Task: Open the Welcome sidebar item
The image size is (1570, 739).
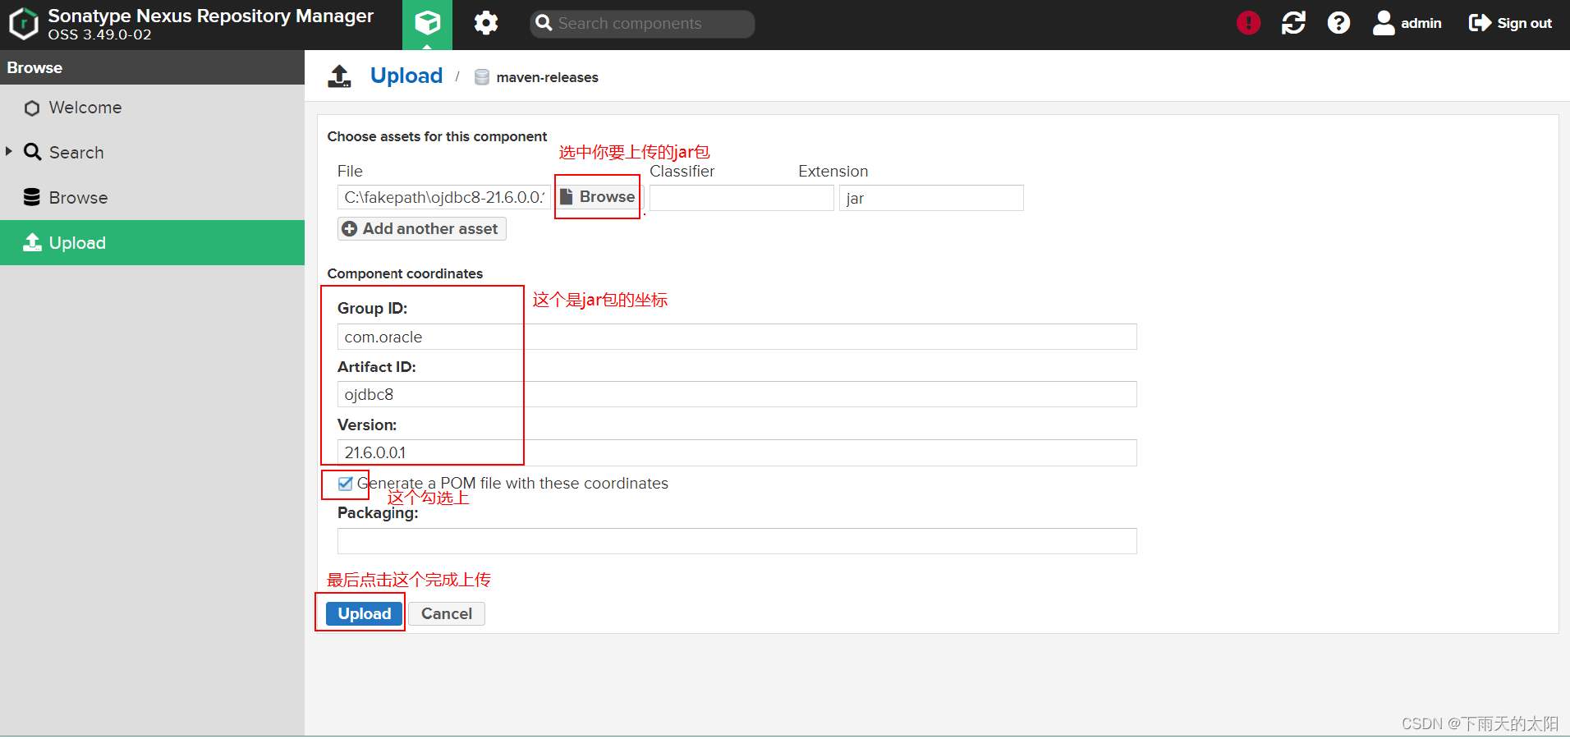Action: pos(152,108)
